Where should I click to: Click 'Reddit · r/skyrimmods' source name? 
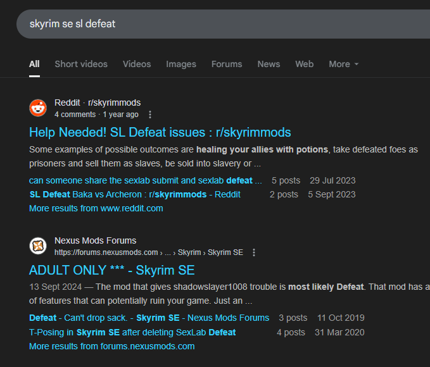coord(98,103)
